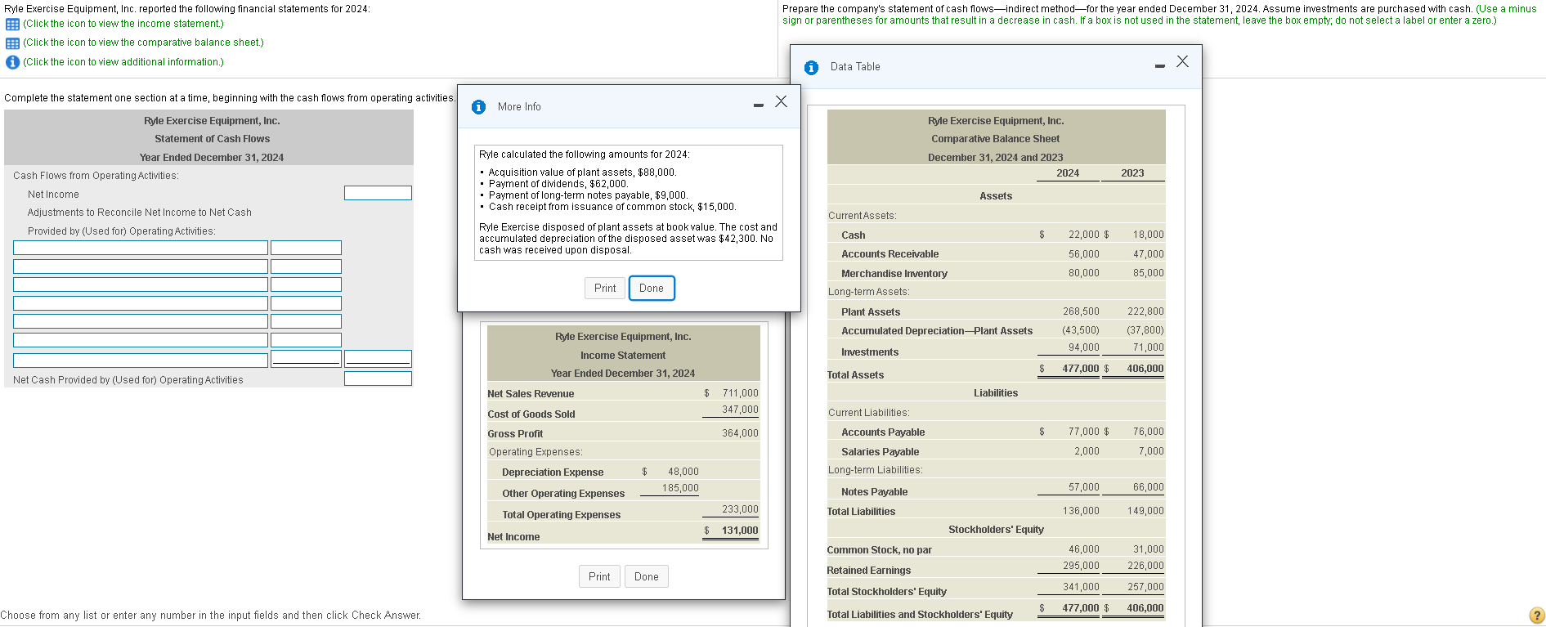Open the fifth adjustment label dropdown
This screenshot has width=1546, height=627.
tap(141, 321)
